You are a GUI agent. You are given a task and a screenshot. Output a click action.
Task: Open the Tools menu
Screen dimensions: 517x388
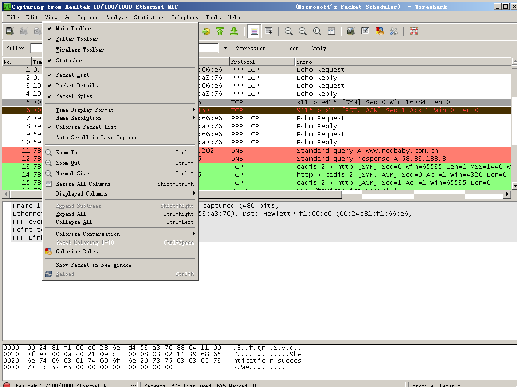pyautogui.click(x=214, y=18)
